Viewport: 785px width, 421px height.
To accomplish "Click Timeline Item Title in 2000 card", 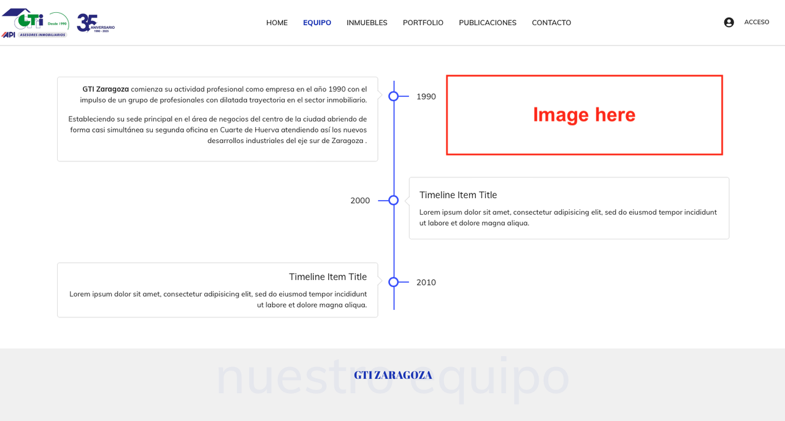I will point(458,195).
